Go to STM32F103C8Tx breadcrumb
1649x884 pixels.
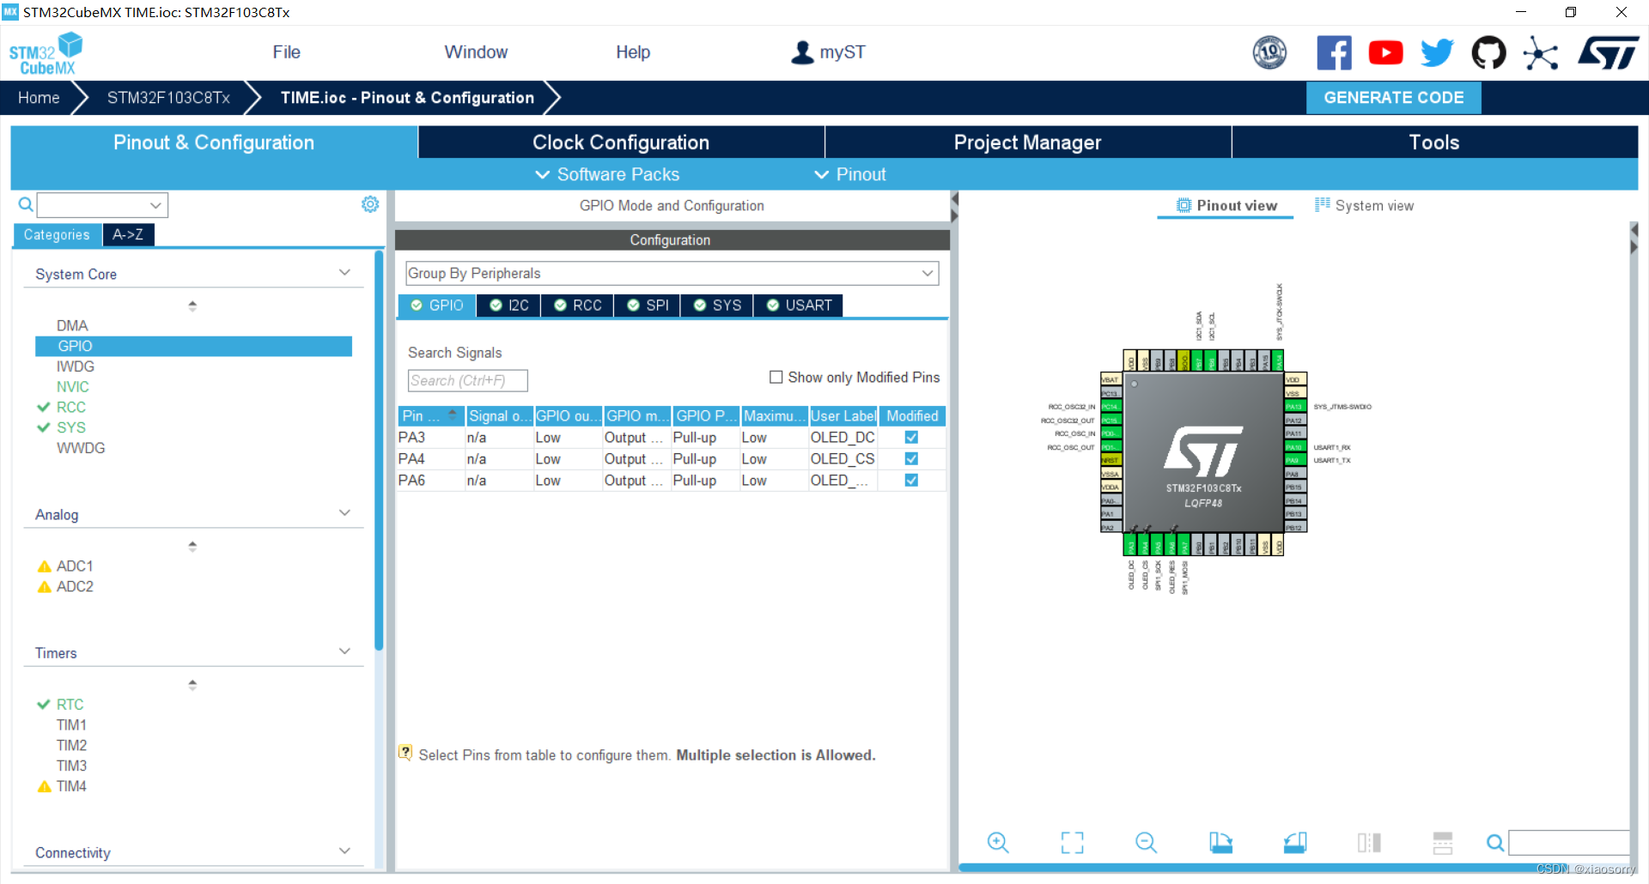pyautogui.click(x=168, y=98)
